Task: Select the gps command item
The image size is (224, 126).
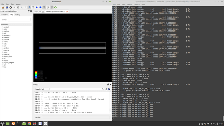Action: [5, 65]
